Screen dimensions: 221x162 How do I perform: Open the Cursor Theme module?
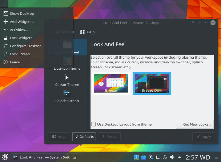pyautogui.click(x=67, y=80)
